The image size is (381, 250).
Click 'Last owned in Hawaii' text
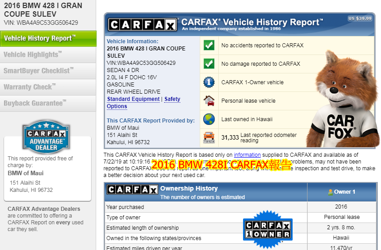click(x=247, y=119)
